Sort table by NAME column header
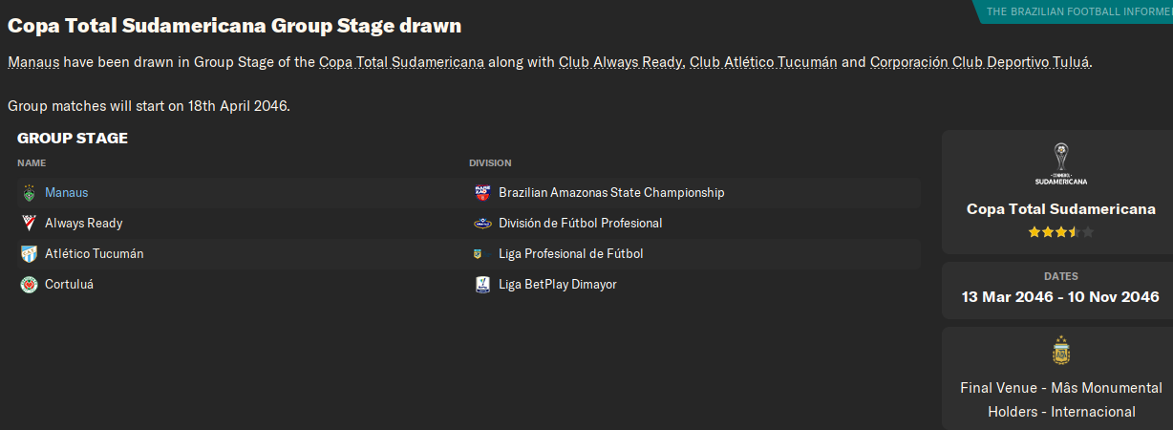 click(x=32, y=163)
